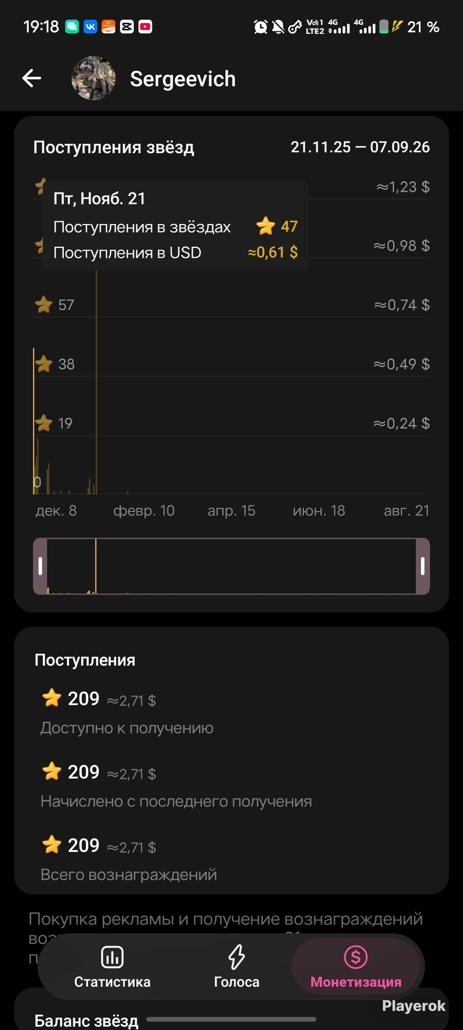Tap the Нояб. 21 tooltip popup
This screenshot has height=1030, width=463.
coord(175,225)
